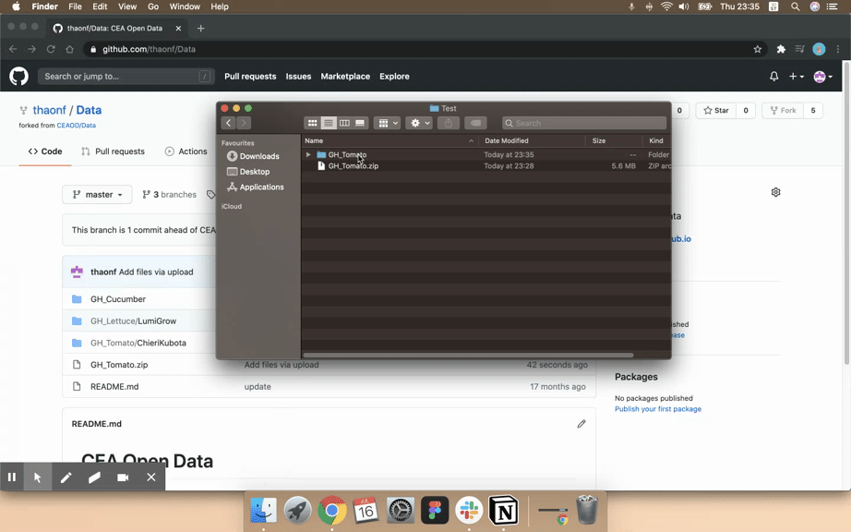Open Slack from the Dock
851x532 pixels.
[469, 510]
